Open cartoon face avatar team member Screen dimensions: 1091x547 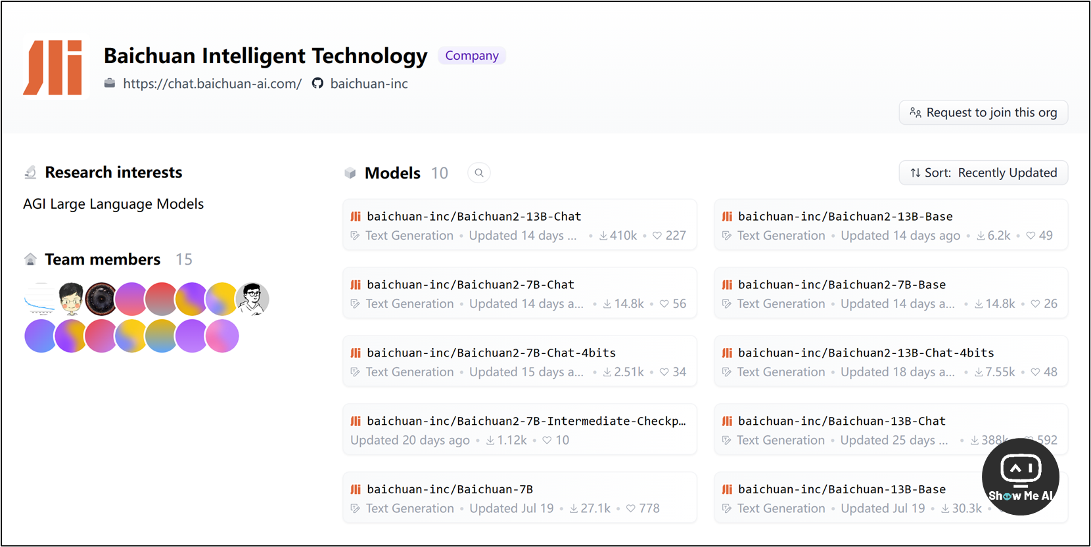pyautogui.click(x=71, y=299)
